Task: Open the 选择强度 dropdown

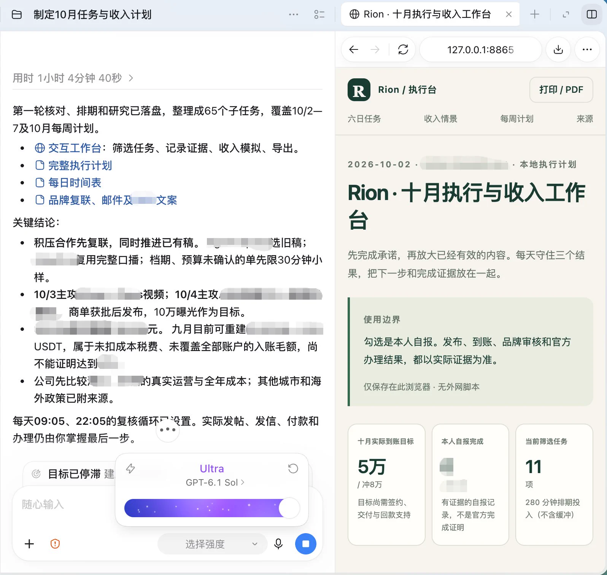Action: (x=212, y=544)
